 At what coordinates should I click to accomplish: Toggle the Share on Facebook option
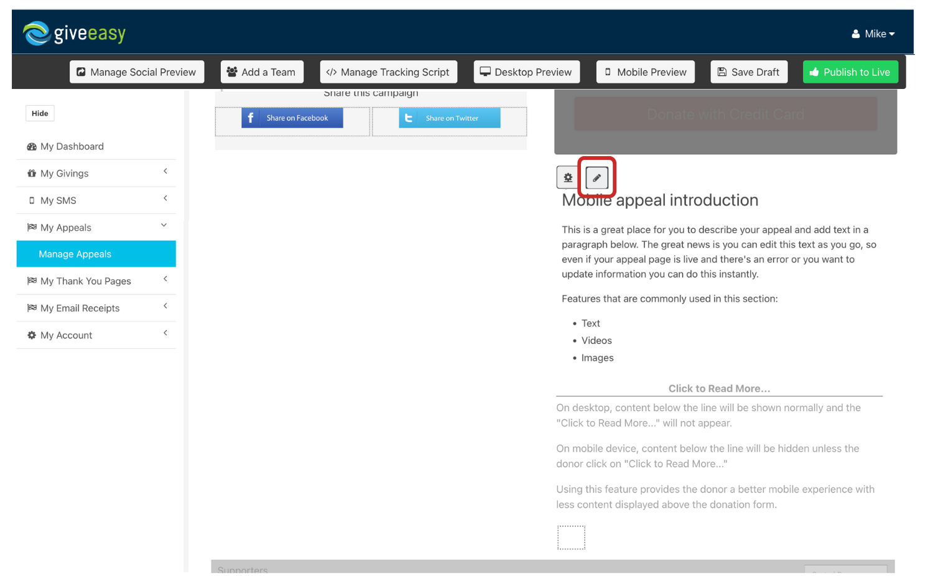(292, 118)
